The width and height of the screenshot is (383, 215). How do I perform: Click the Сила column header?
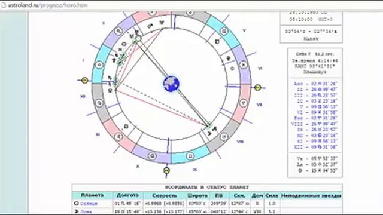pyautogui.click(x=272, y=195)
